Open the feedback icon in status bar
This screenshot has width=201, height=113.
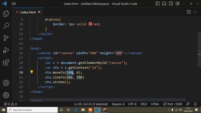188,104
